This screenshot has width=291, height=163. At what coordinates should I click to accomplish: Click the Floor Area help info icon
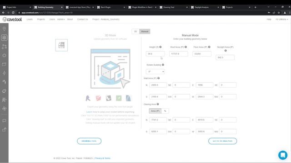[209, 47]
